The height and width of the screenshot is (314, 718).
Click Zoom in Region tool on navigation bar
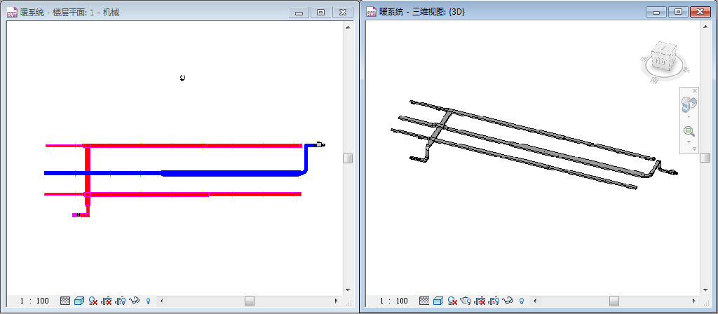[x=689, y=131]
